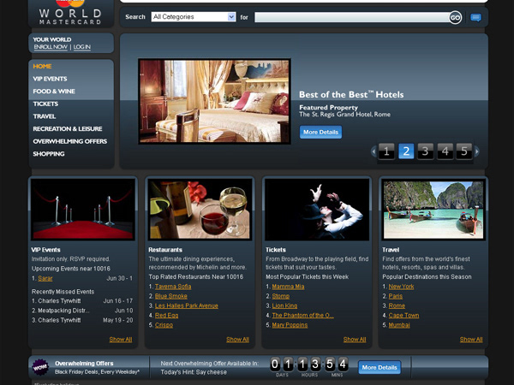Open Lion King tickets link
Viewport: 514px width, 385px height.
284,305
